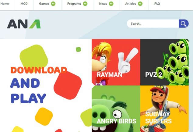The height and width of the screenshot is (132, 193).
Task: Click the Games menu label
Action: (44, 4)
